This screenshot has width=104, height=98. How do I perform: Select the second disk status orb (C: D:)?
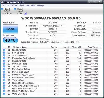click(15, 9)
